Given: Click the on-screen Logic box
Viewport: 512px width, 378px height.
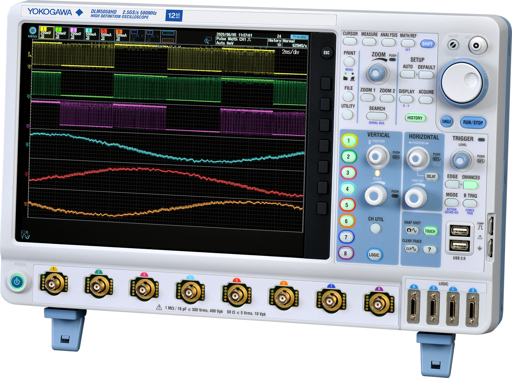Looking at the screenshot, I should [x=169, y=33].
